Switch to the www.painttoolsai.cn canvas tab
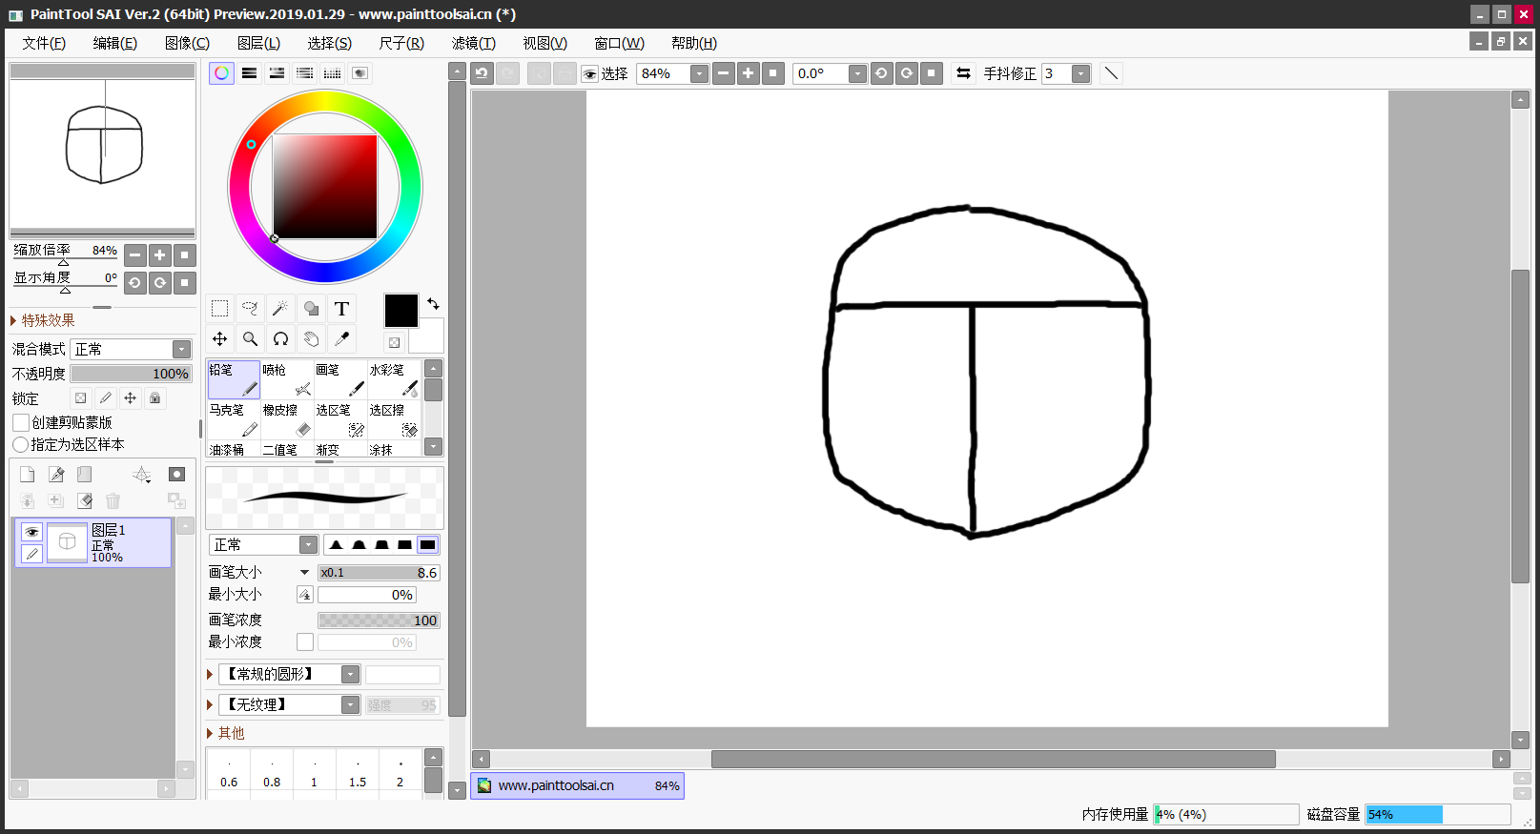Image resolution: width=1540 pixels, height=834 pixels. 577,785
